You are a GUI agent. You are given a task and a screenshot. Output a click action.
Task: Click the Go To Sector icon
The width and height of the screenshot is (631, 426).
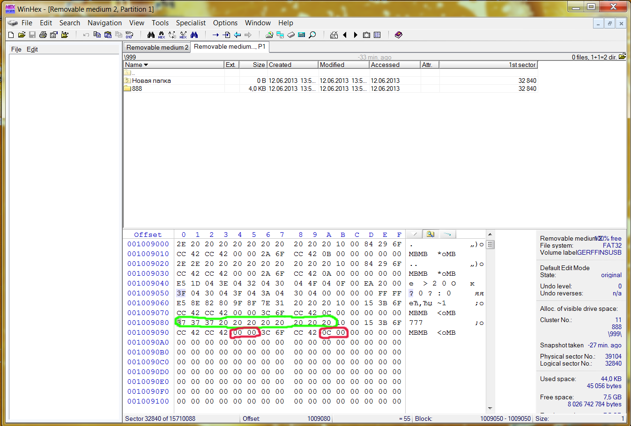pos(226,35)
